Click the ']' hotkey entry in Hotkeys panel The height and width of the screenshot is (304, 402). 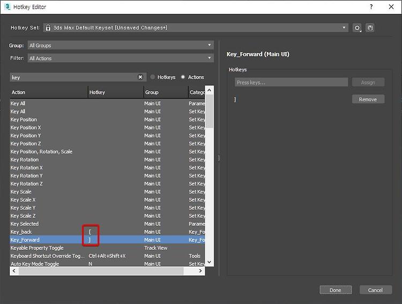(235, 99)
